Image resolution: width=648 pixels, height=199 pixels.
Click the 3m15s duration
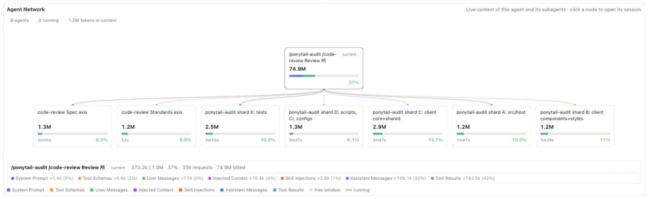point(212,140)
